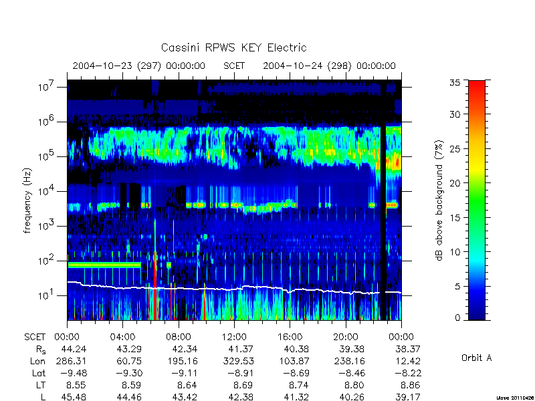Click the '16:00' time axis label

pyautogui.click(x=290, y=337)
